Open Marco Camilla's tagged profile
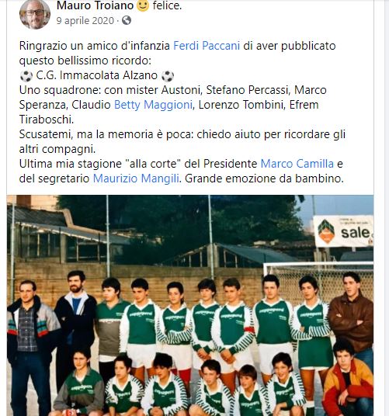 point(297,164)
